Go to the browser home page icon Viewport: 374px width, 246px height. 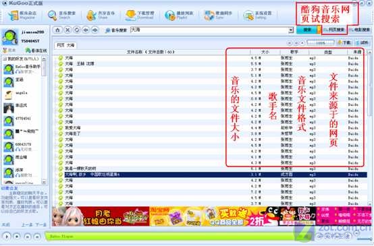pos(57,30)
